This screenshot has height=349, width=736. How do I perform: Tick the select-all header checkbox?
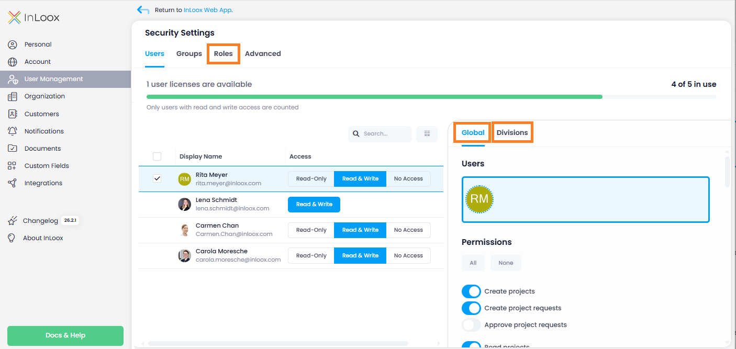pyautogui.click(x=157, y=156)
